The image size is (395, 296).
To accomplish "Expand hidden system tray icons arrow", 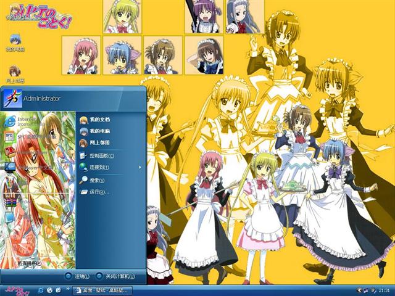I will pyautogui.click(x=360, y=290).
